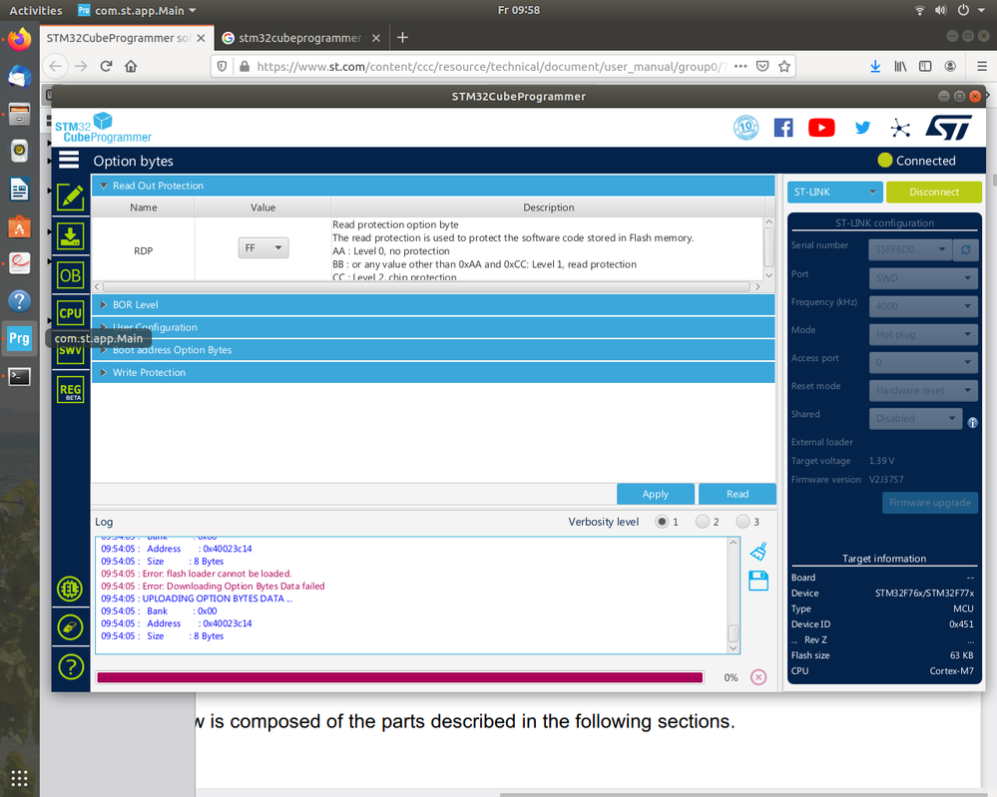997x797 pixels.
Task: Open the Twitter icon in the header
Action: tap(862, 128)
